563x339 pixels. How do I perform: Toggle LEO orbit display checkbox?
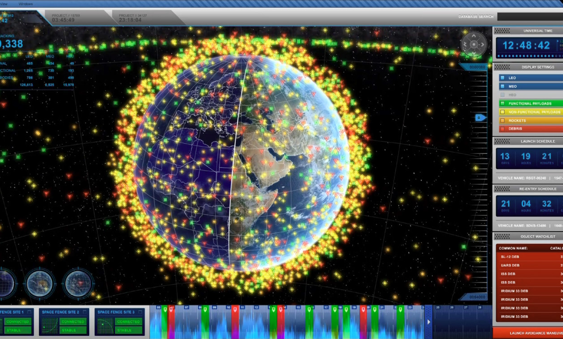click(502, 78)
